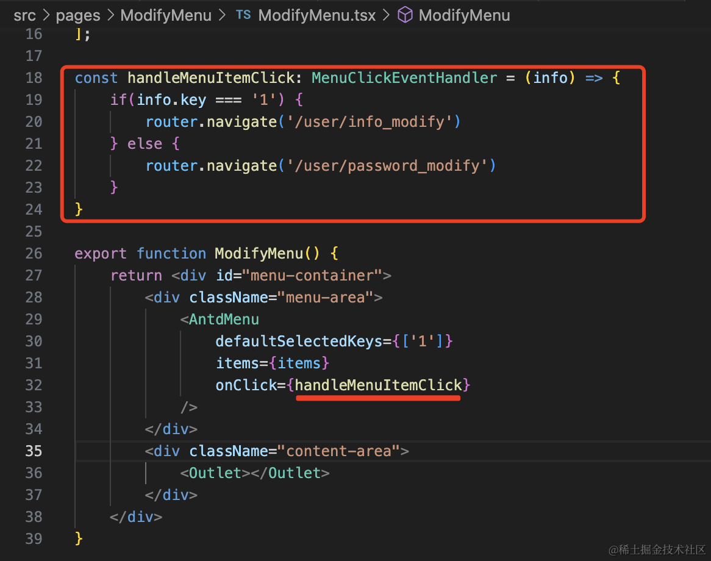Image resolution: width=711 pixels, height=561 pixels.
Task: Click the cube symbol icon in breadcrumb
Action: (x=405, y=15)
